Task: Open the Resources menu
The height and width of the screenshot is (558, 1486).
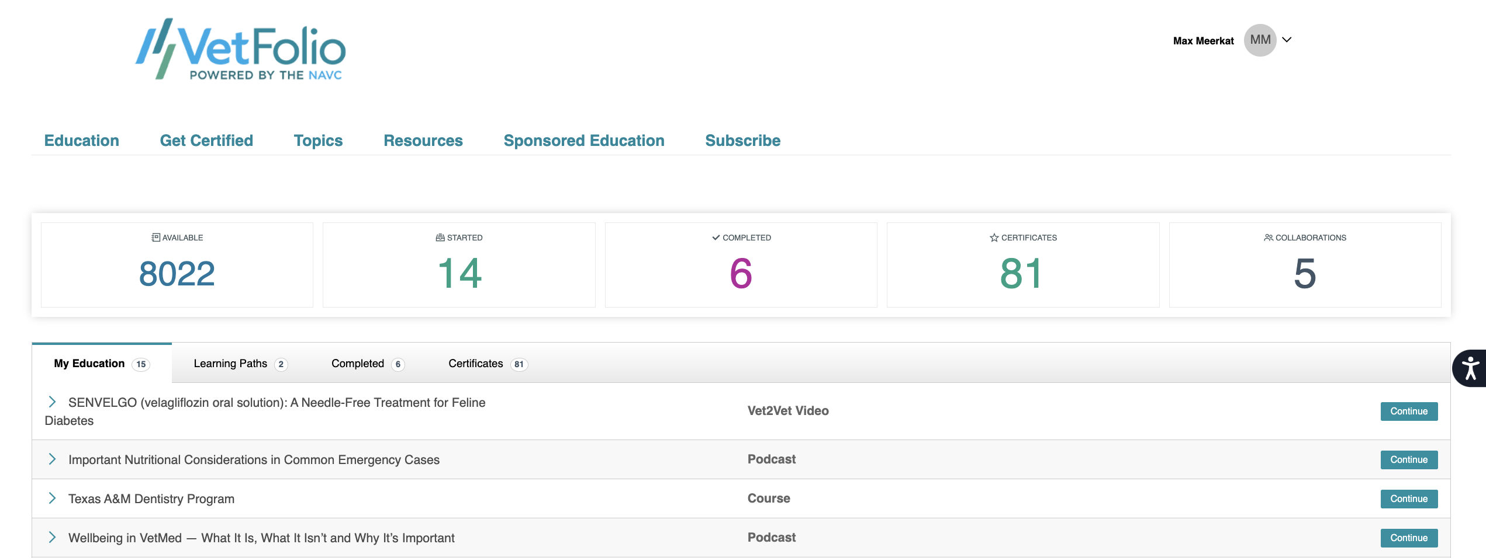Action: click(423, 141)
